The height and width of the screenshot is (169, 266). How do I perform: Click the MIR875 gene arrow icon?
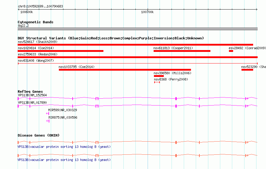coord(48,121)
